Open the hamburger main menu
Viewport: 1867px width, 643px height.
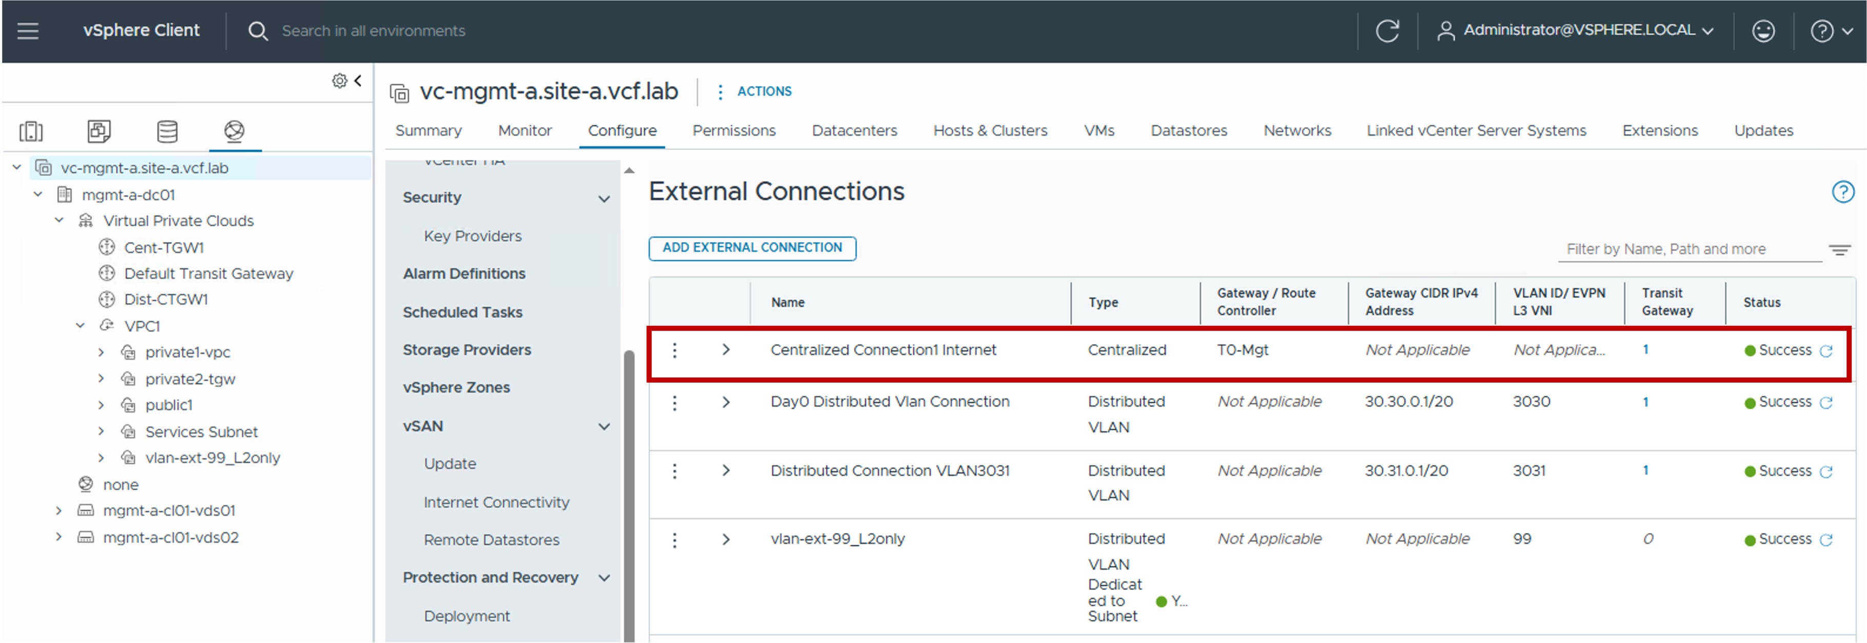(x=28, y=30)
